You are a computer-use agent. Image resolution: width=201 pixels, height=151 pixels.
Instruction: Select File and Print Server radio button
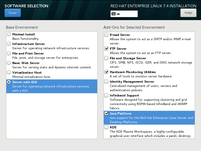[9, 53]
